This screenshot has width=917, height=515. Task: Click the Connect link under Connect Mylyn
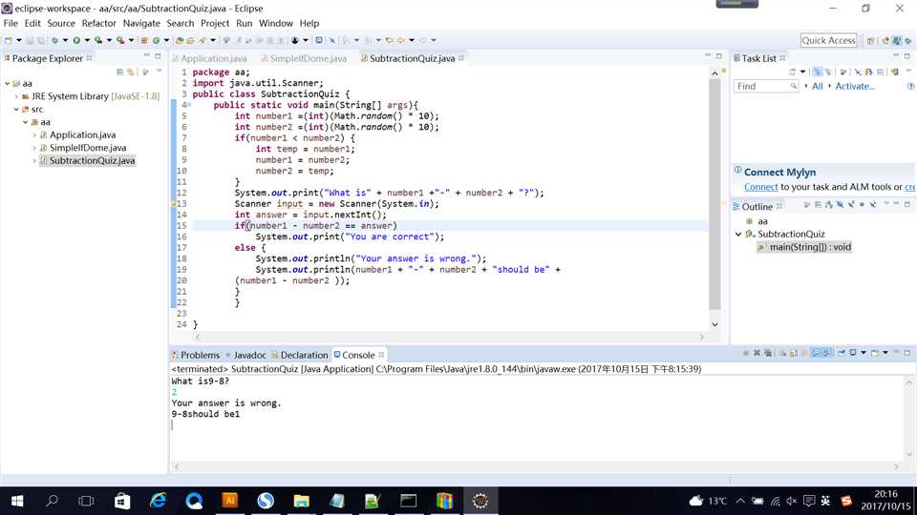click(760, 187)
